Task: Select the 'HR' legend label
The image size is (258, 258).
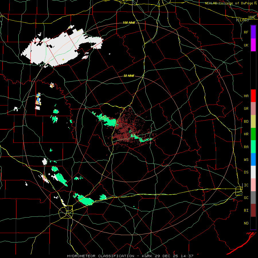Action: (x=246, y=134)
